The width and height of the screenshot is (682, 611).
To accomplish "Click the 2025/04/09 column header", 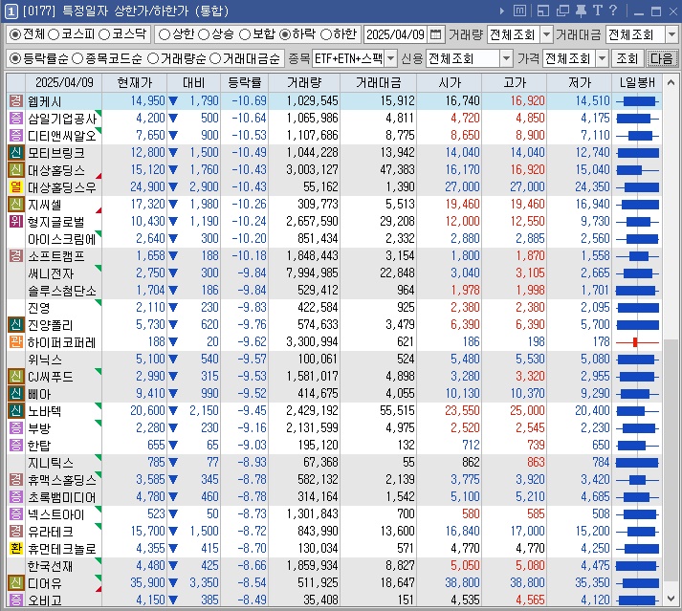I will (64, 82).
